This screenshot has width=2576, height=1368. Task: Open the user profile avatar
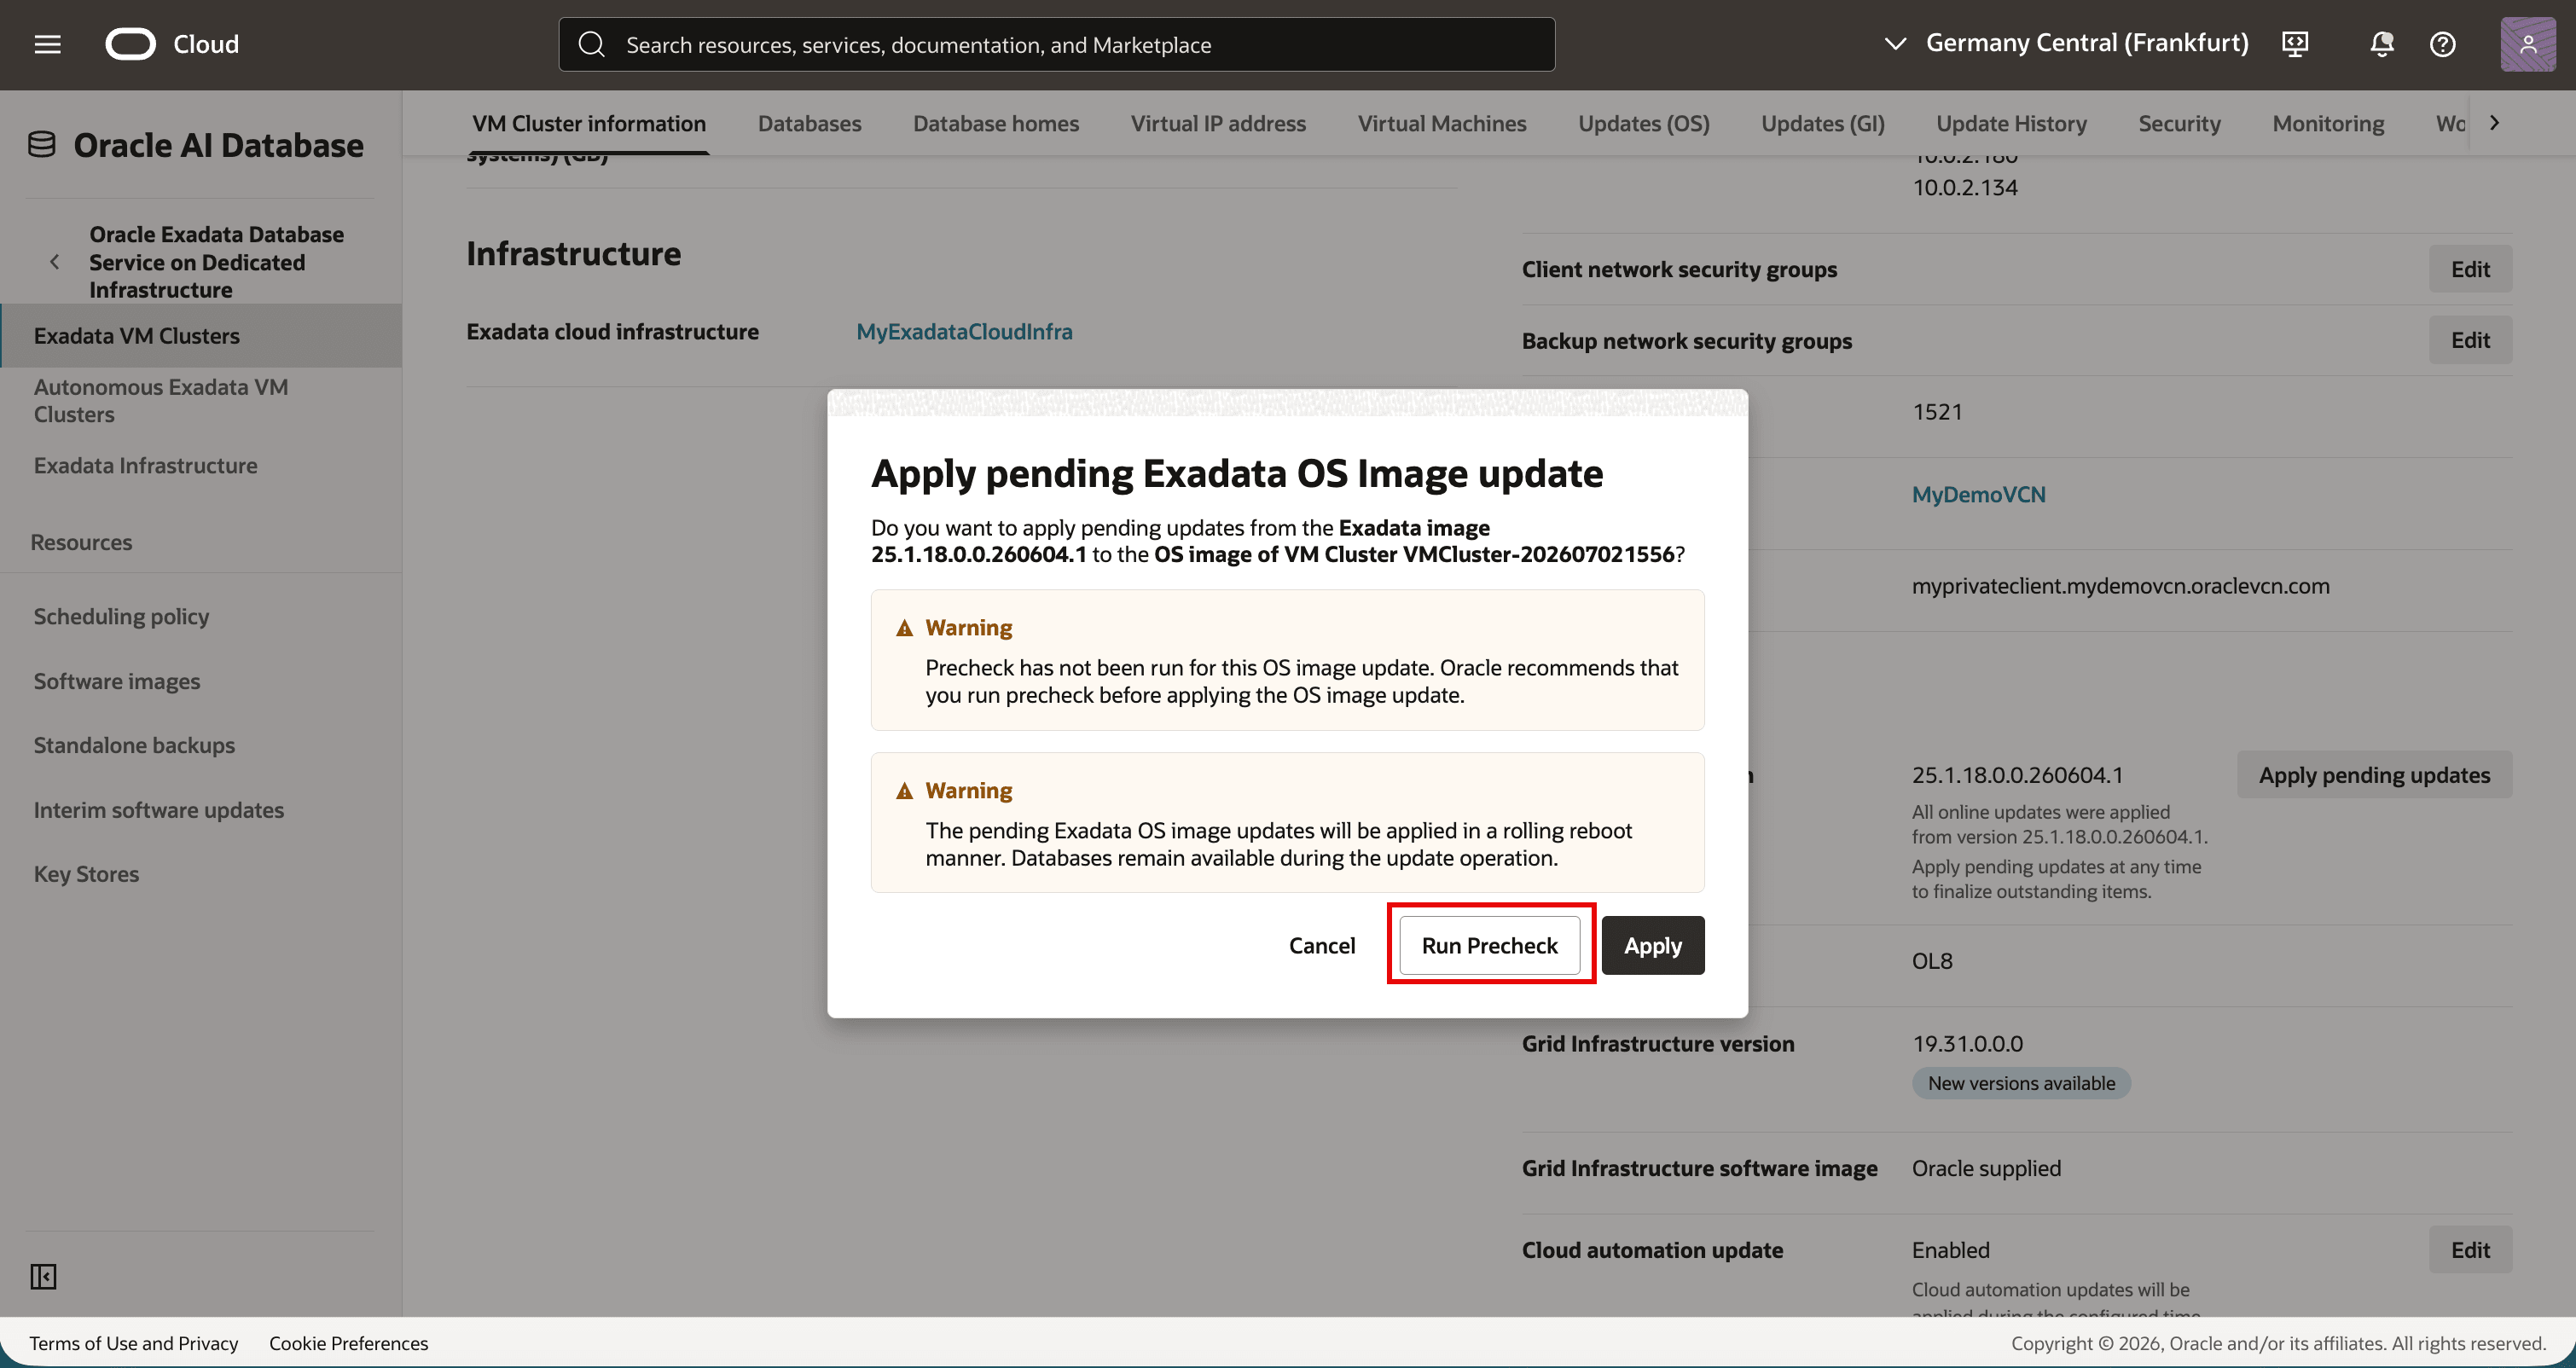point(2528,44)
